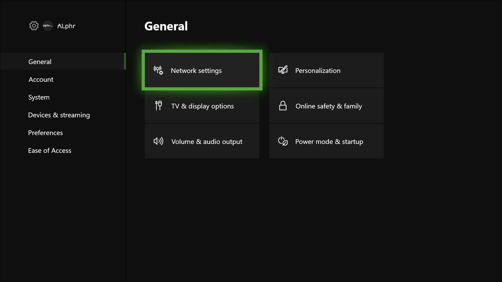Click the Online safety padlock icon
502x282 pixels.
point(283,106)
